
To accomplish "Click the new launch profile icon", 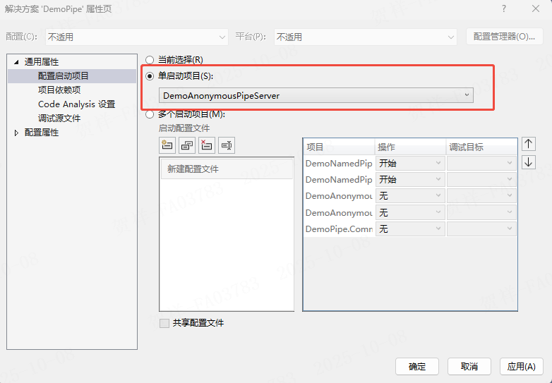I will (167, 145).
